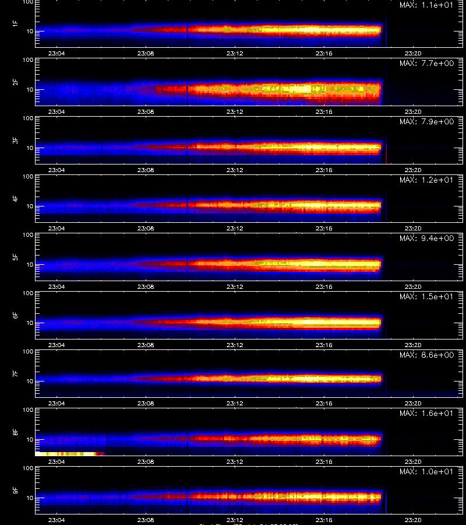Image resolution: width=466 pixels, height=525 pixels.
Task: Click the 7F panel's 23:08 time label
Action: point(146,403)
